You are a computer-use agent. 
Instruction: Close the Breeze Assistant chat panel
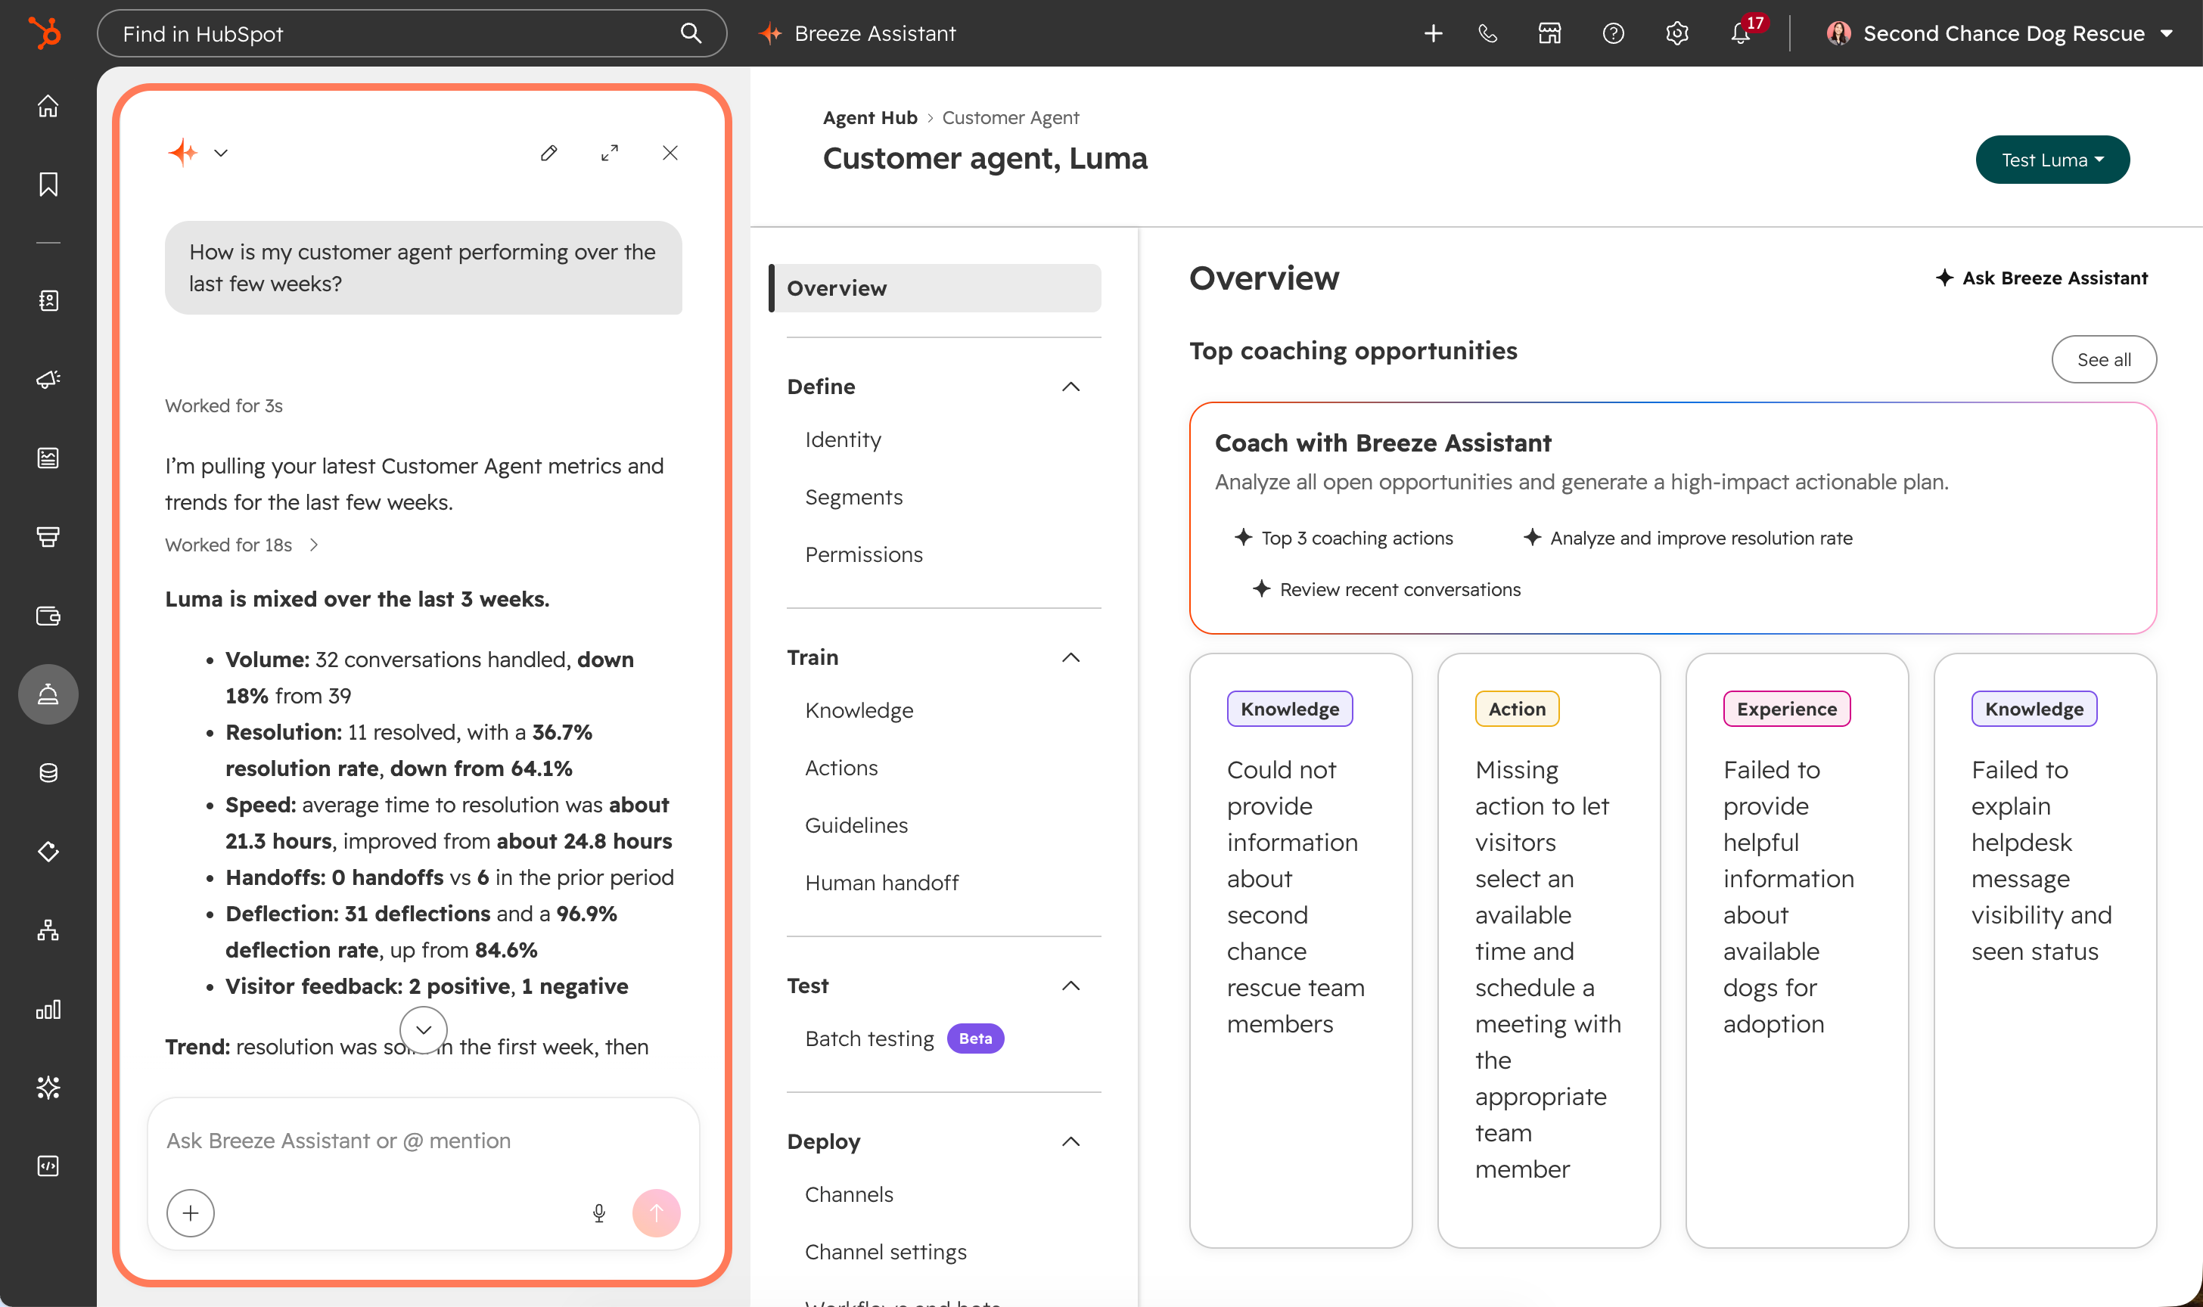pyautogui.click(x=670, y=154)
